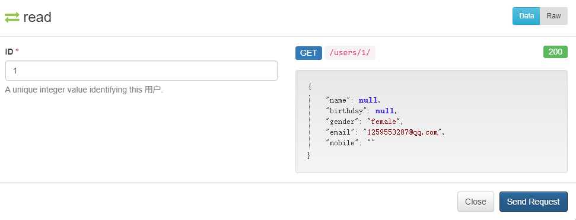This screenshot has height=220, width=576.
Task: Click the opening brace of JSON response
Action: click(x=310, y=87)
